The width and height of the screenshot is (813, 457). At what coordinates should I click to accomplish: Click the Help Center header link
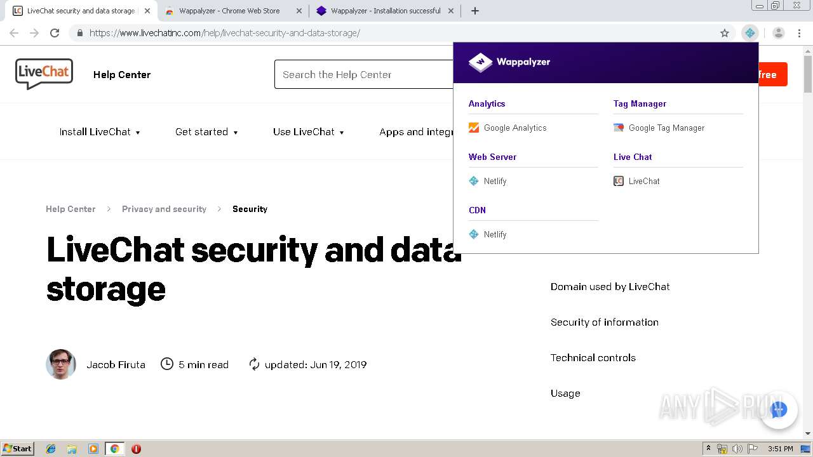click(x=122, y=75)
